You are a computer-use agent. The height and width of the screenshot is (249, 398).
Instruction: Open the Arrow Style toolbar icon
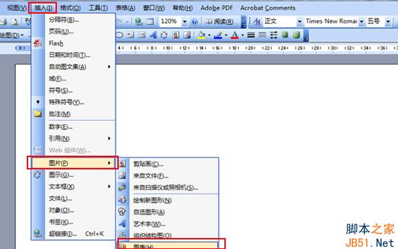point(273,35)
